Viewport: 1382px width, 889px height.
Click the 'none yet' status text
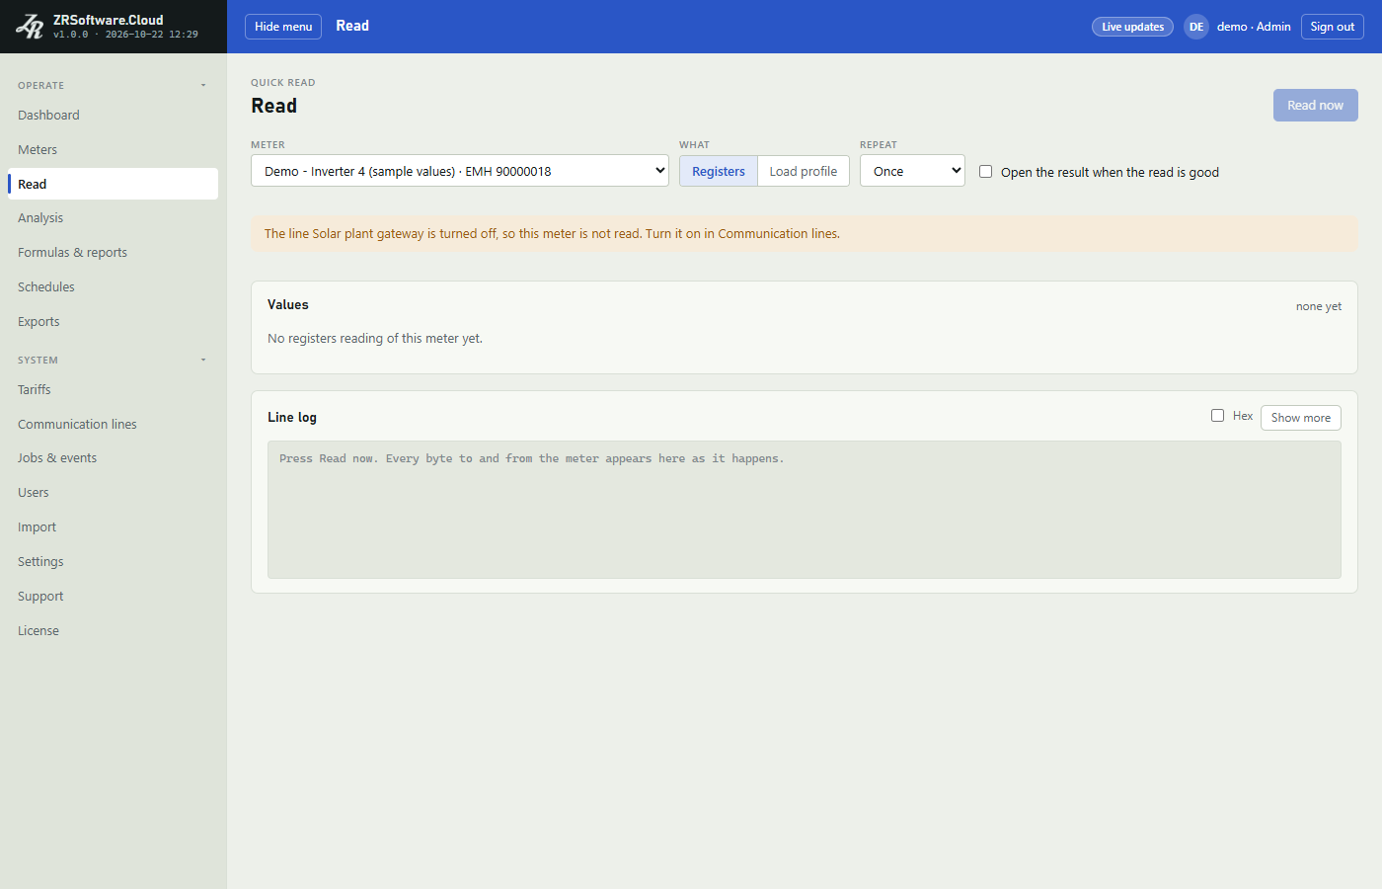coord(1319,306)
